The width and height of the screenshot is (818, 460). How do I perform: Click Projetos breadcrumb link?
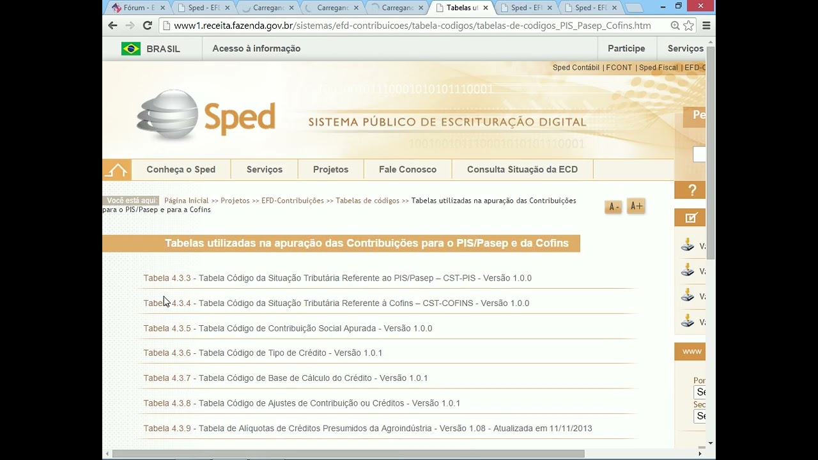(x=235, y=201)
